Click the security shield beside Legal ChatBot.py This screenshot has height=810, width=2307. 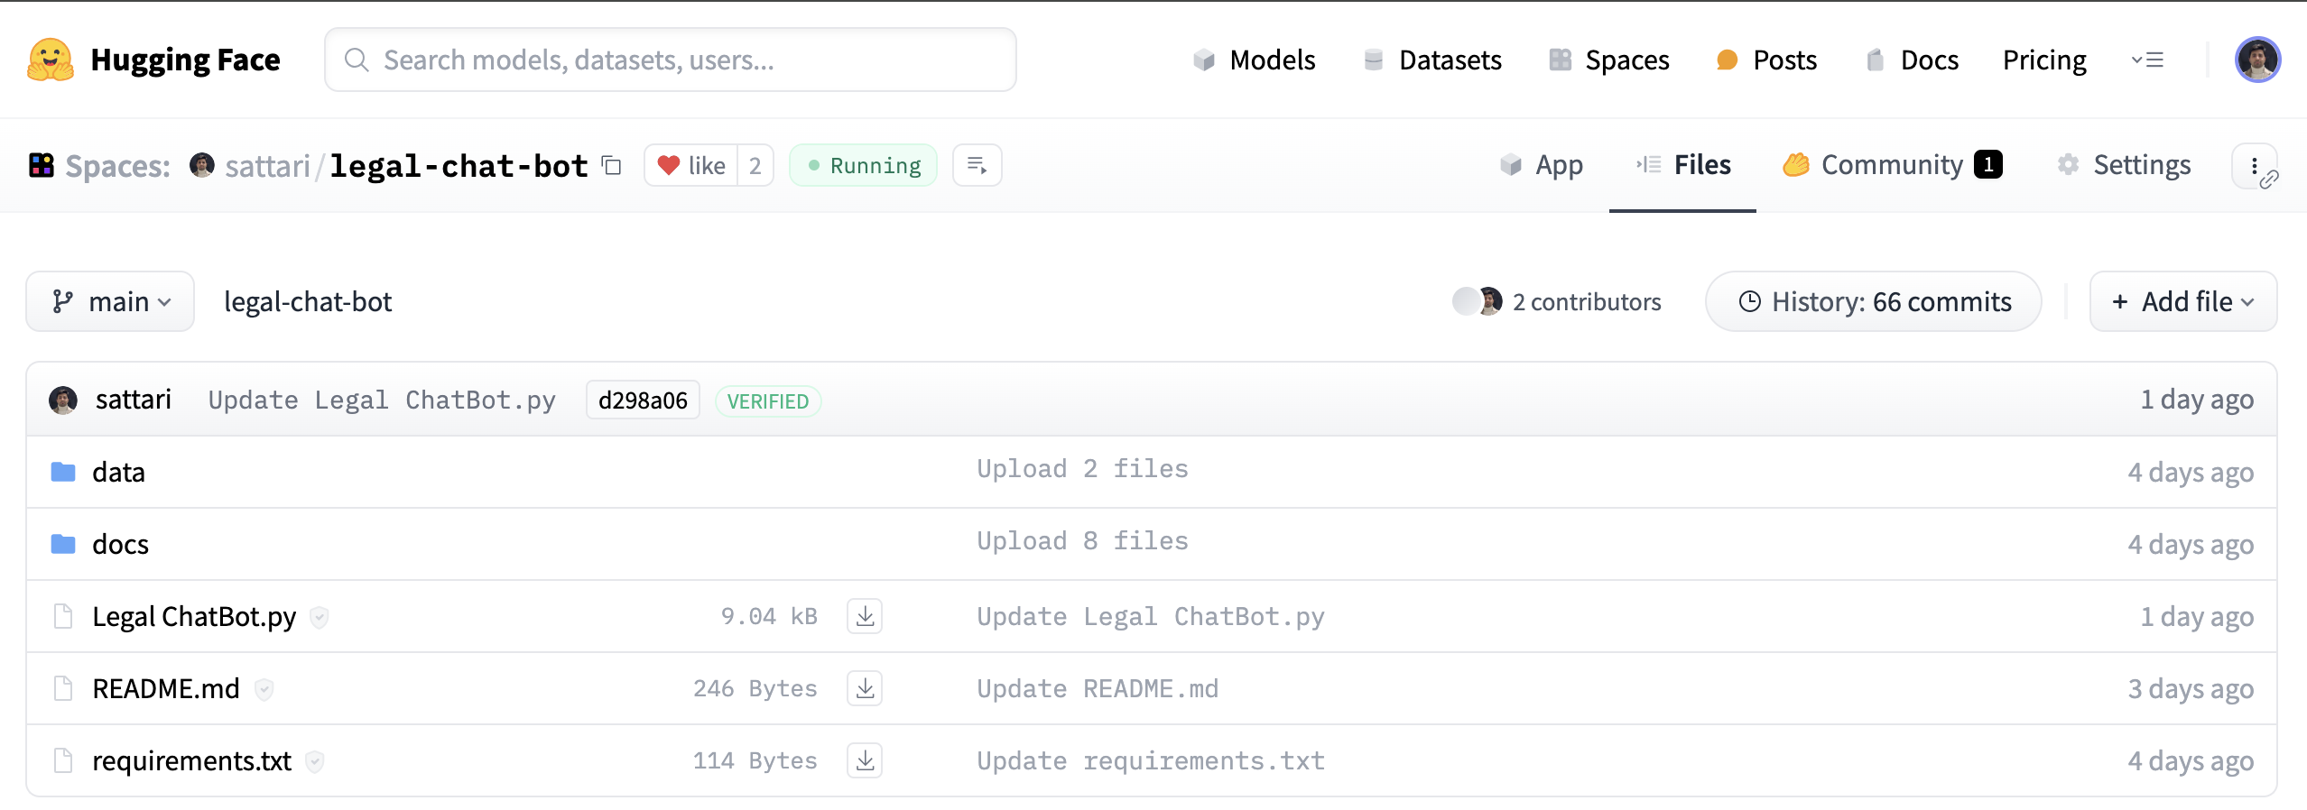320,617
